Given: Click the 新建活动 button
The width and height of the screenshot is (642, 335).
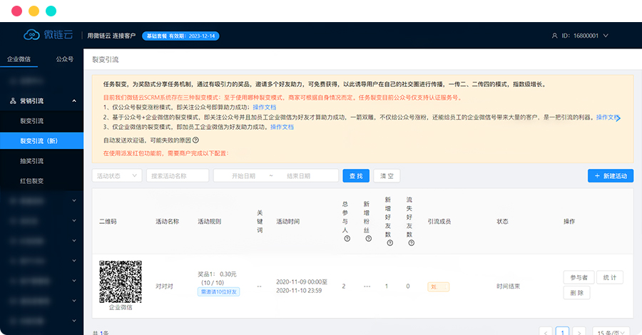Looking at the screenshot, I should pos(610,176).
